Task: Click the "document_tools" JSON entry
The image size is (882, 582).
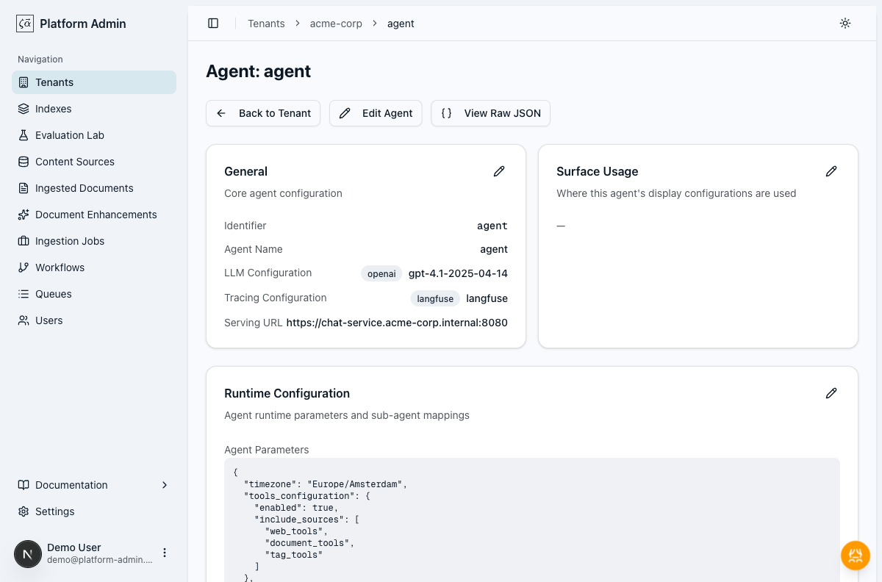Action: [x=310, y=543]
